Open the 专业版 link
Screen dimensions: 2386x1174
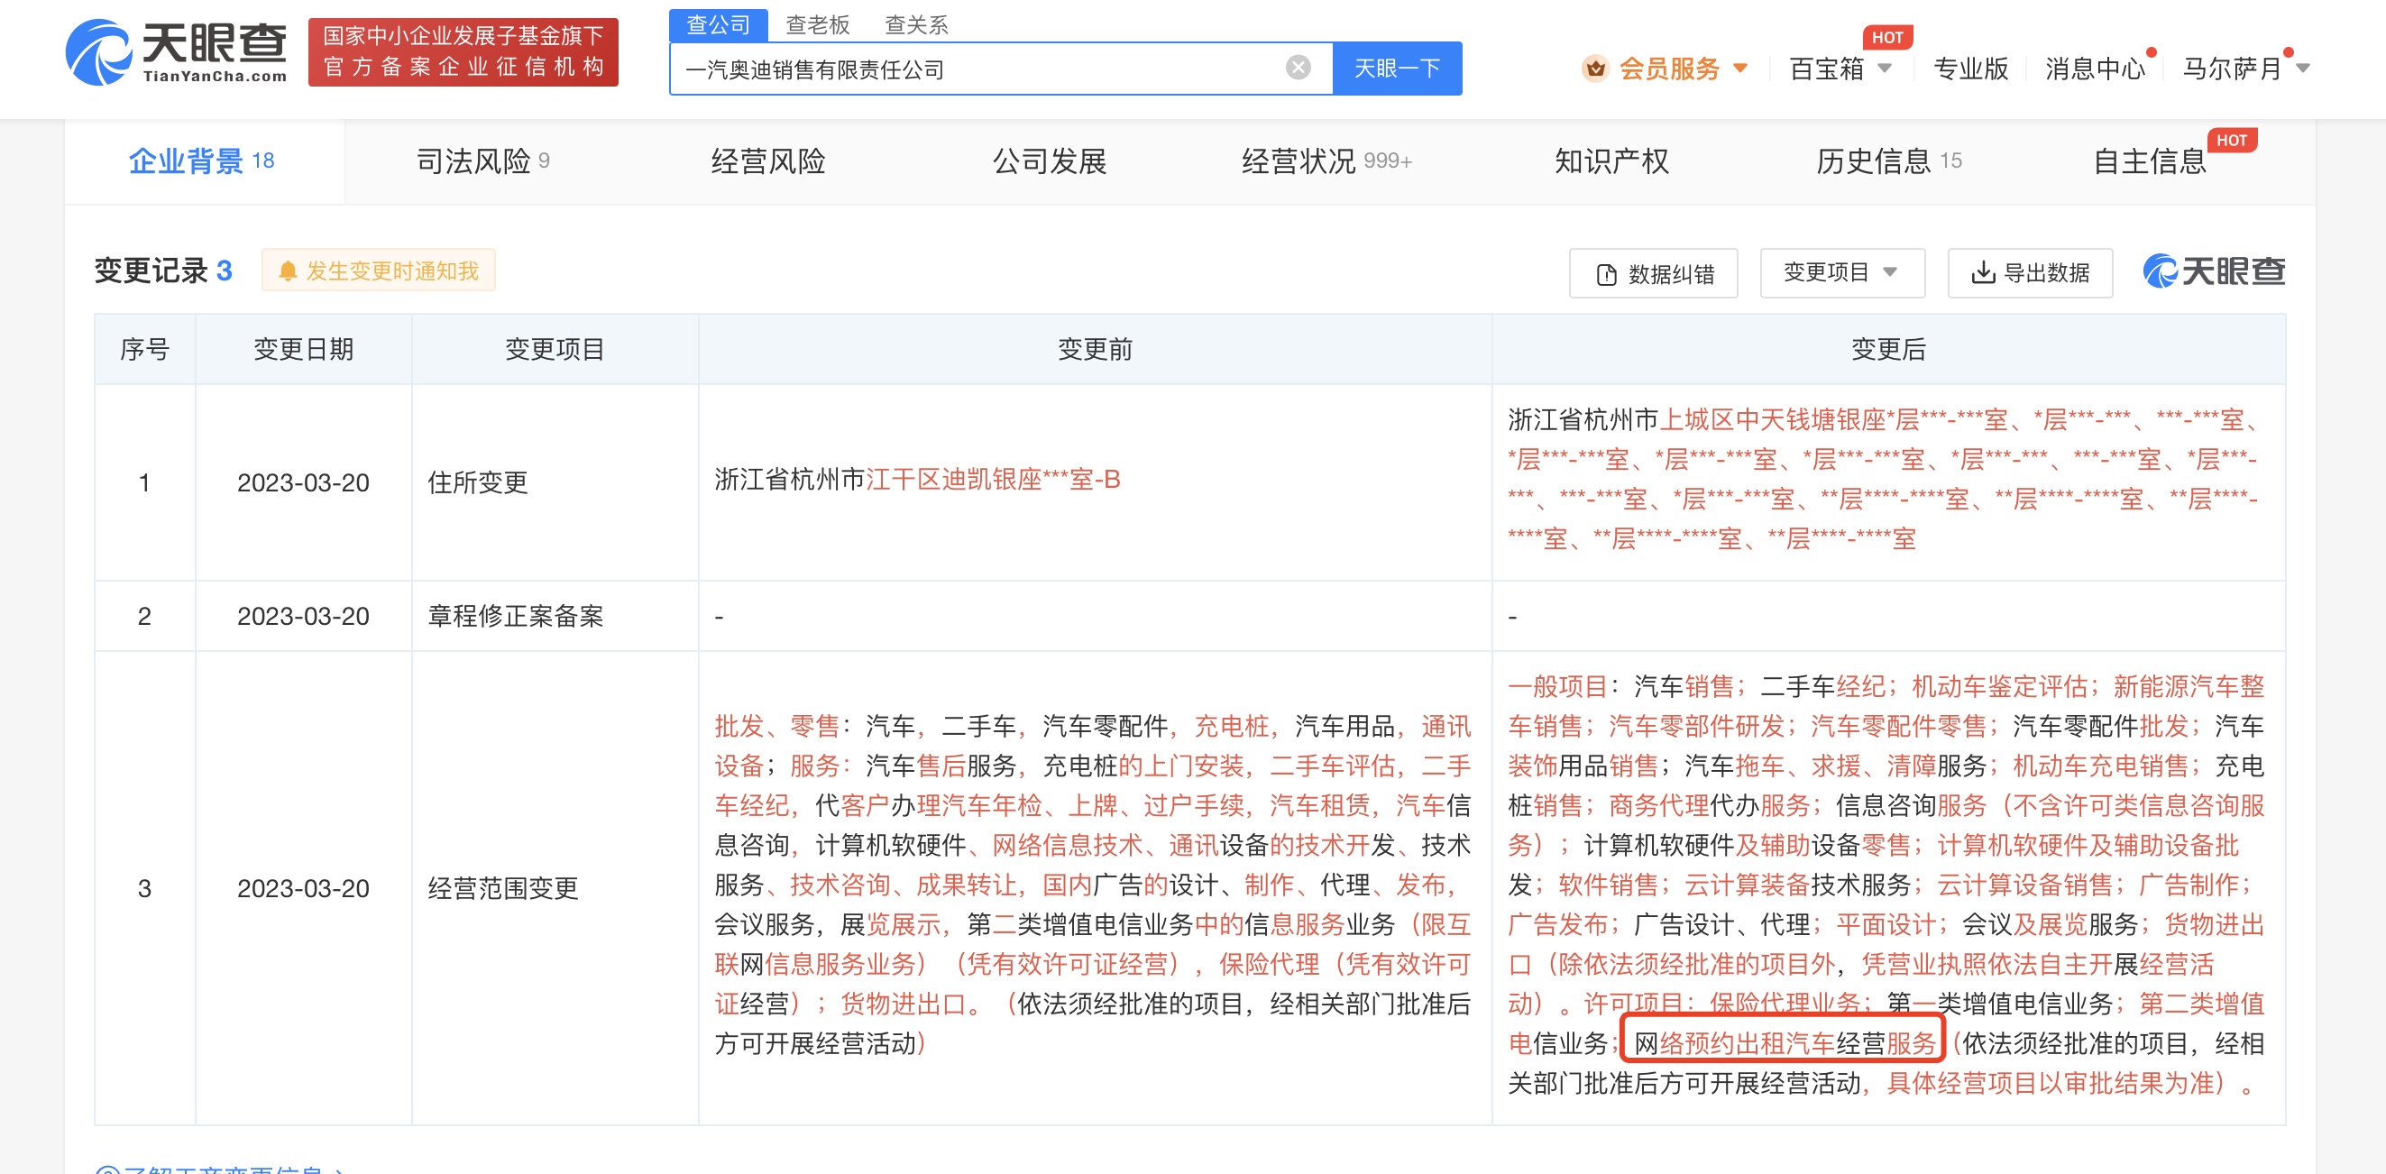(x=1970, y=69)
